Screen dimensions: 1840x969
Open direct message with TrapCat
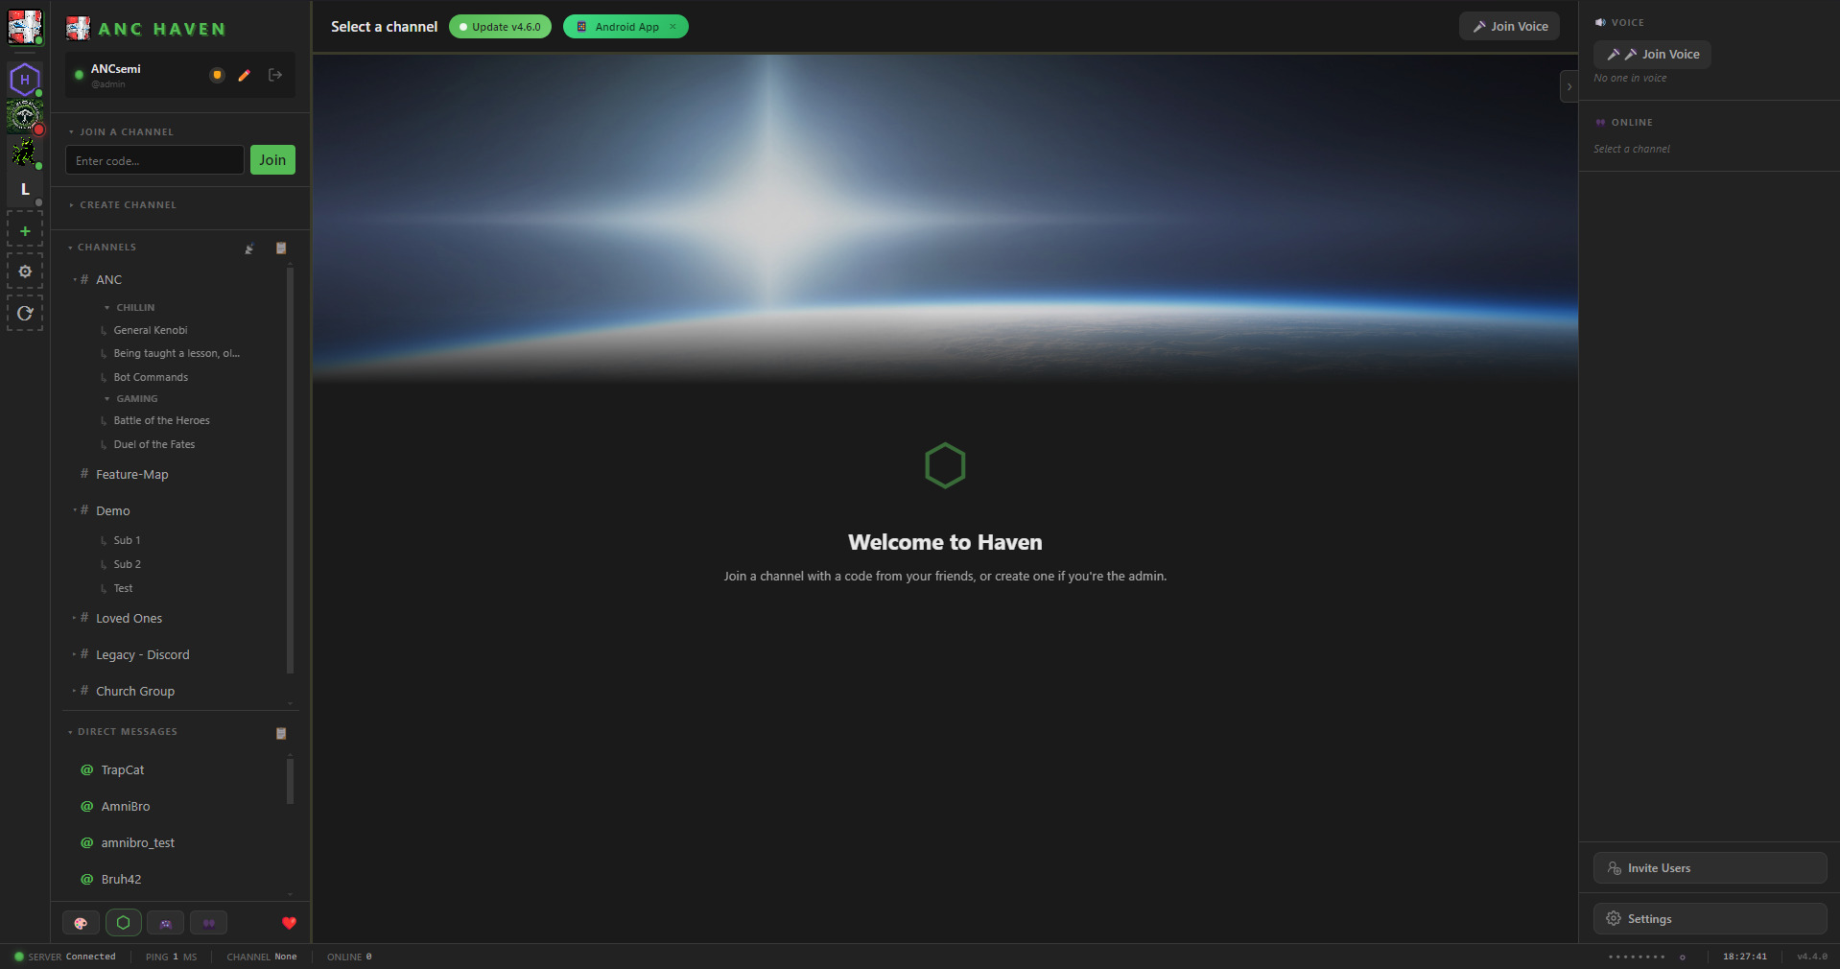(x=123, y=770)
